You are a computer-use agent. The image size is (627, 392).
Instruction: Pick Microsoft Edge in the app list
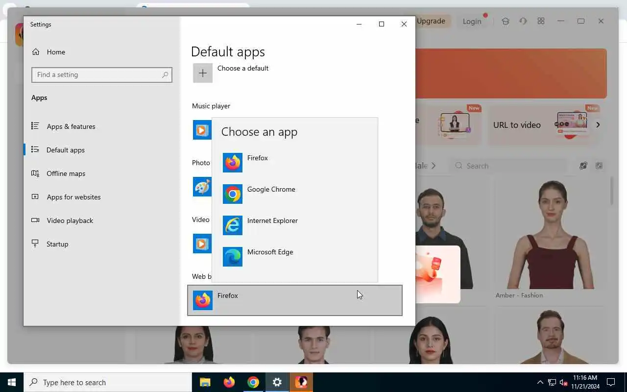[295, 257]
